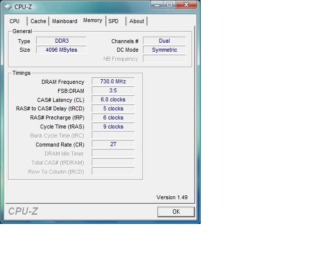Viewport: 321px width, 257px height.
Task: Click the empty DRAM Idle Timer field
Action: point(113,153)
